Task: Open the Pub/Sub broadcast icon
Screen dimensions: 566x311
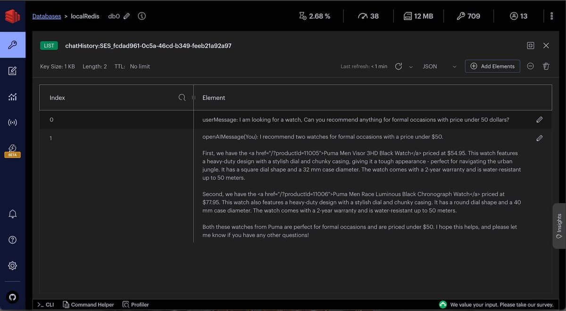Action: click(x=13, y=123)
